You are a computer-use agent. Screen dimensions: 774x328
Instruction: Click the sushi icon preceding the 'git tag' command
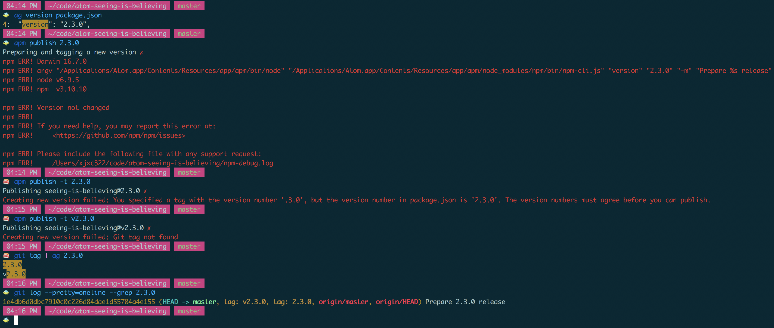[x=6, y=256]
